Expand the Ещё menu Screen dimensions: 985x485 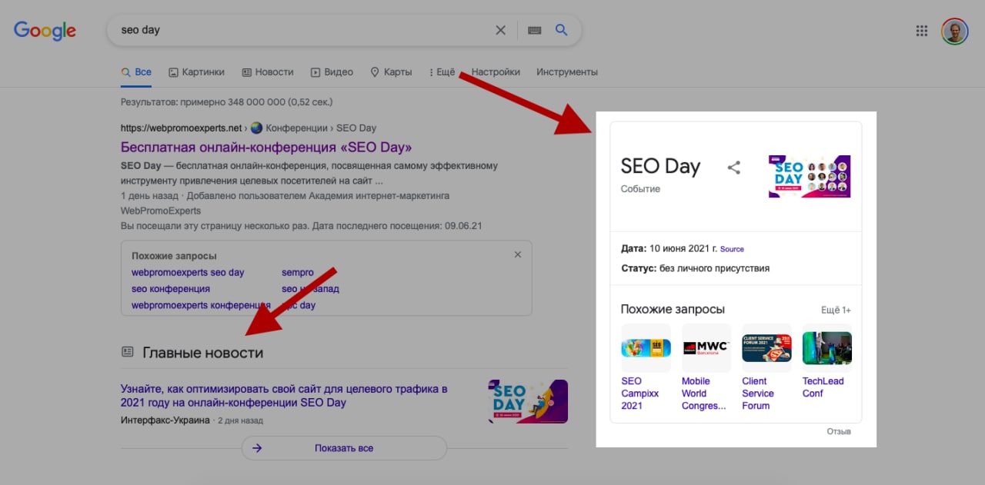442,72
